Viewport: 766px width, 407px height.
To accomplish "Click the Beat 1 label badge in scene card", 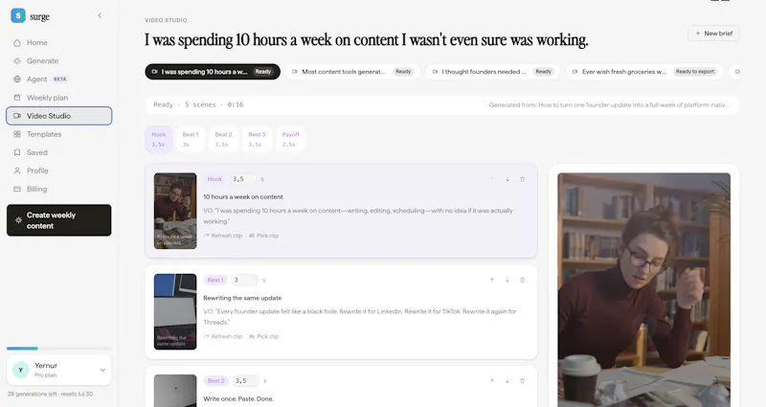I will 215,280.
